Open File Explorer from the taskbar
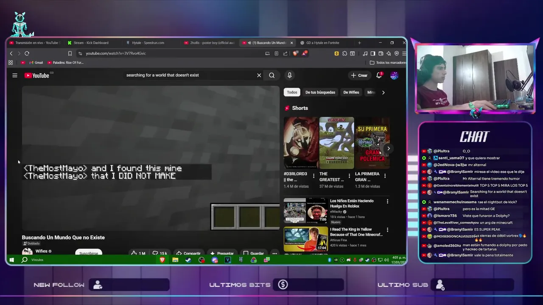 tap(175, 260)
